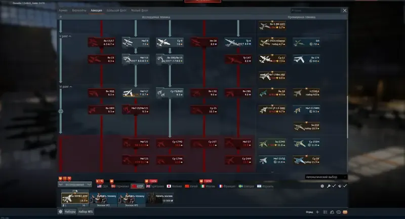Select premium Як-3 (ВК-107) card
405x219 pixels.
[272, 25]
